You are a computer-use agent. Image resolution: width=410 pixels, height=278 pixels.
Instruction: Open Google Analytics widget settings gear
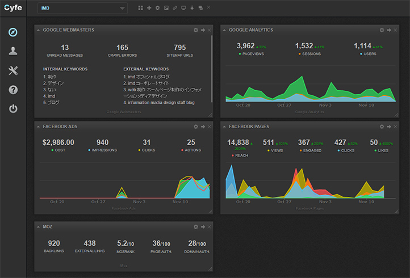pos(382,30)
